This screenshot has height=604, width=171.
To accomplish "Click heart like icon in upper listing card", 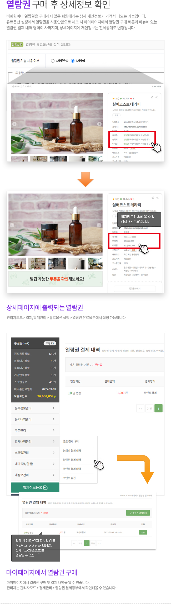I will (131, 99).
